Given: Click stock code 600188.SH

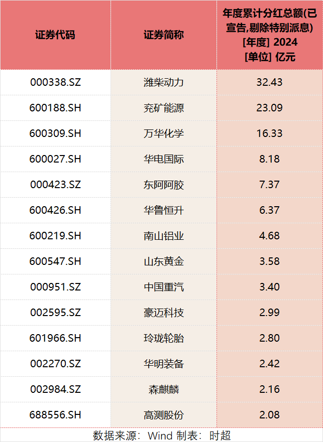Looking at the screenshot, I should [x=55, y=108].
